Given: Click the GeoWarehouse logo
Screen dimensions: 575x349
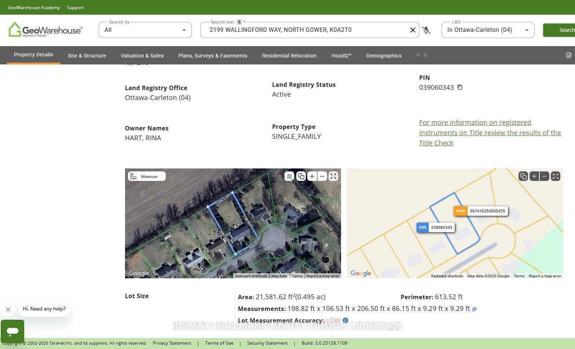Looking at the screenshot, I should [x=45, y=30].
